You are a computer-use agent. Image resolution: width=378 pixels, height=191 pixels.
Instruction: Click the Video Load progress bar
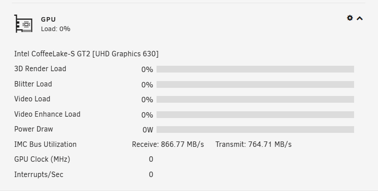tap(255, 100)
